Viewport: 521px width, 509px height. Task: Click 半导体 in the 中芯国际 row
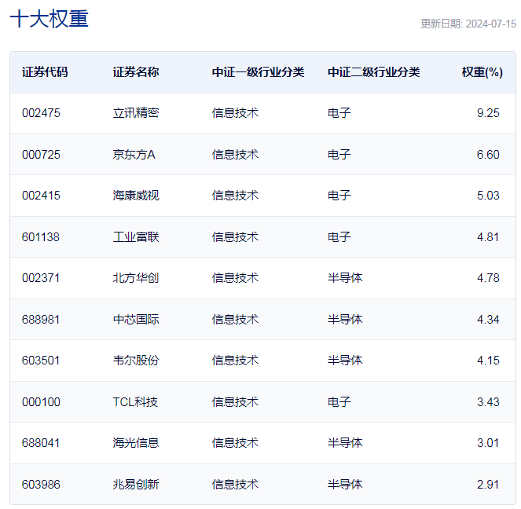tap(345, 320)
